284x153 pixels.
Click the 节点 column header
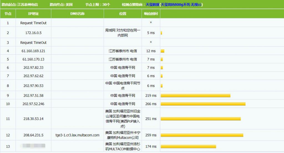coord(8,14)
